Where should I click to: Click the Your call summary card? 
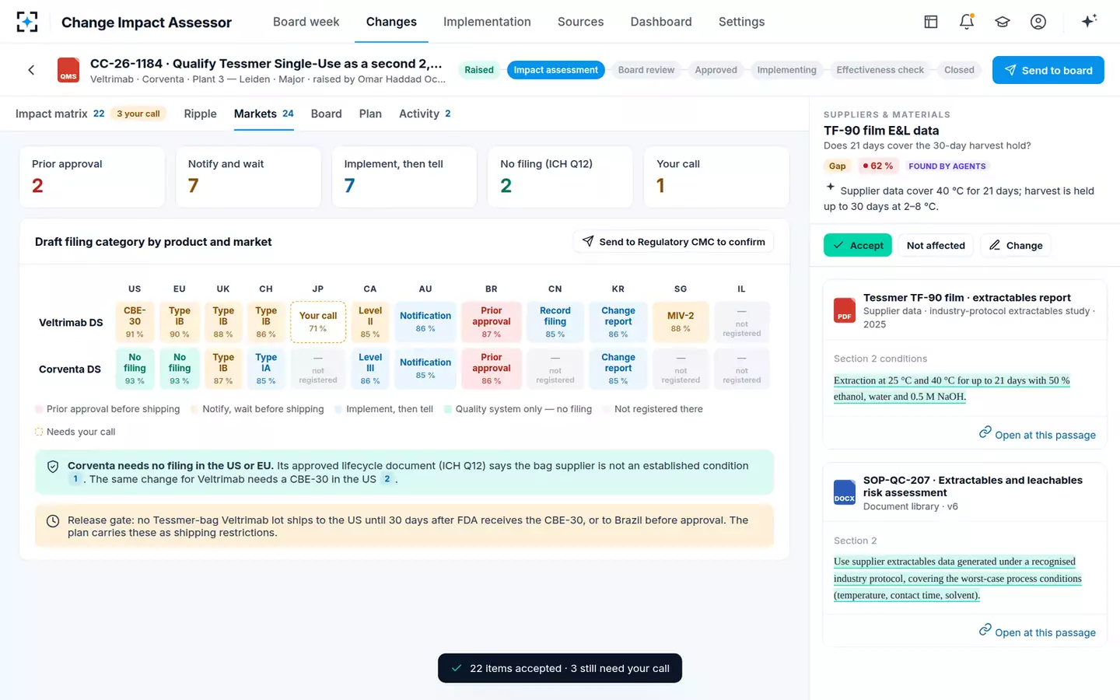point(716,177)
